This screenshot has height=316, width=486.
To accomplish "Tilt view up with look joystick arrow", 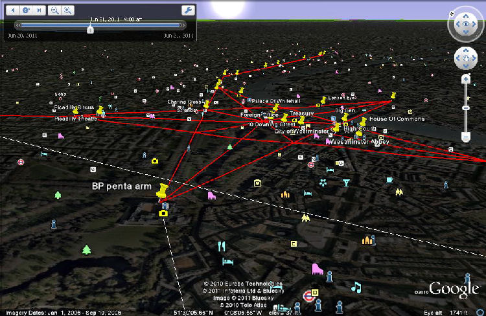I will (466, 17).
